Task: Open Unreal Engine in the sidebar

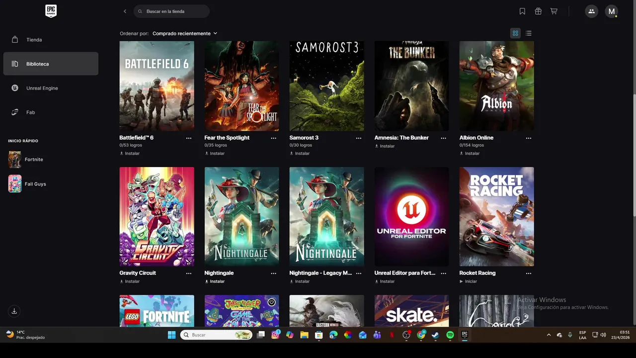Action: click(51, 88)
